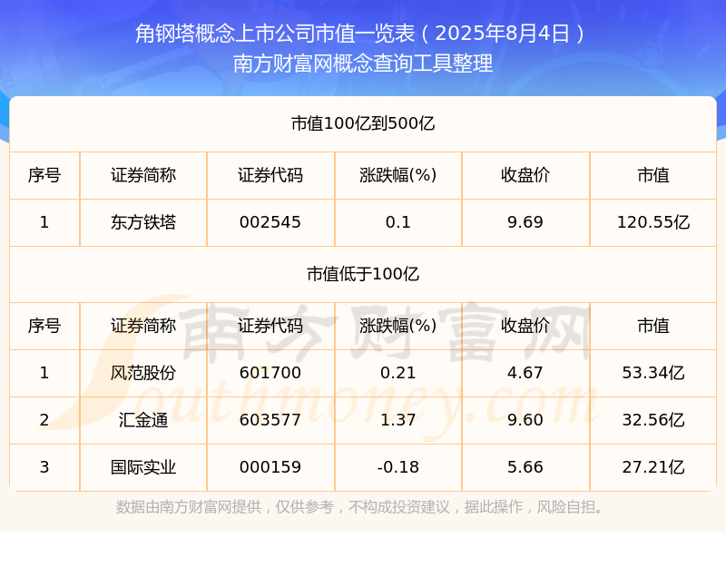Click the market cap 120.55亿
This screenshot has height=577, width=726.
653,222
